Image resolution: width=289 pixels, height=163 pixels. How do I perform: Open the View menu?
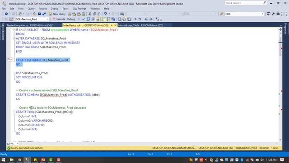click(21, 9)
